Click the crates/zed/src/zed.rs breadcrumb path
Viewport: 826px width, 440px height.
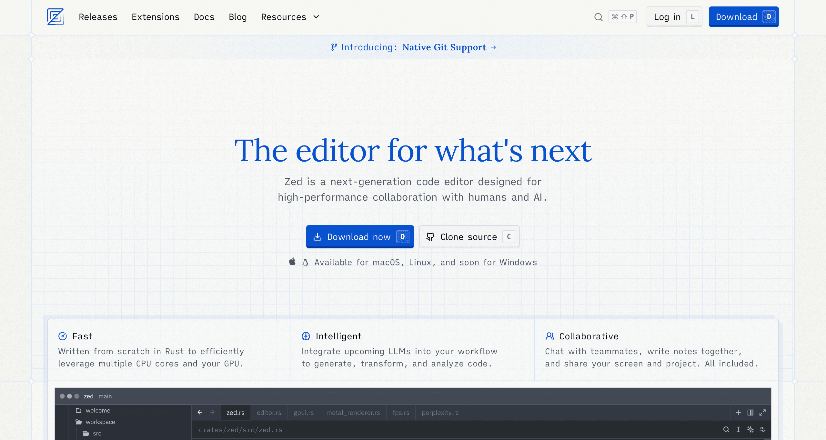point(241,430)
